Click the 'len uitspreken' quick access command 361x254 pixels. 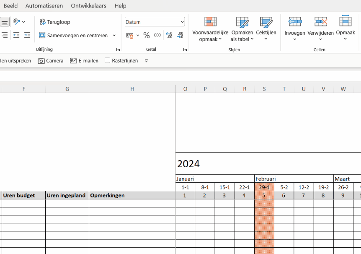click(x=15, y=61)
